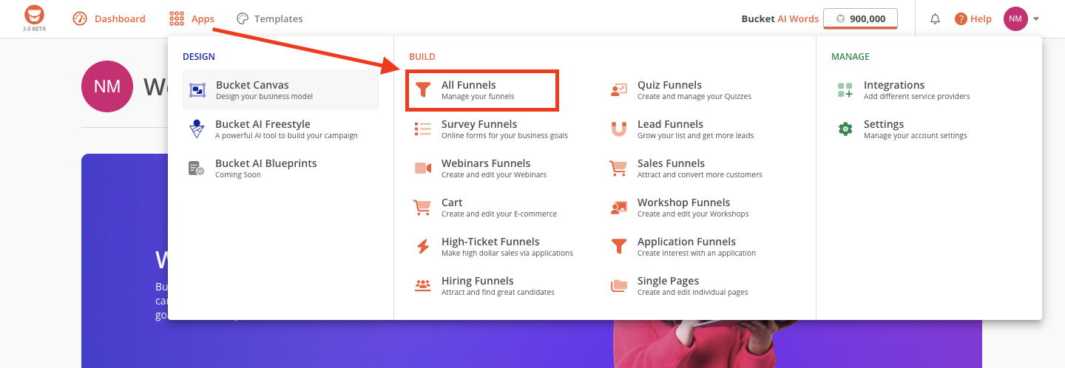Click the Single Pages folder icon
The width and height of the screenshot is (1065, 368).
tap(619, 286)
